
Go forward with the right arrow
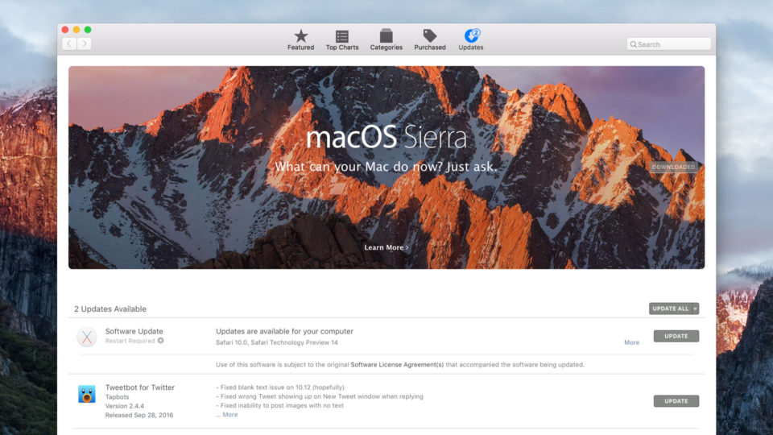pyautogui.click(x=85, y=43)
